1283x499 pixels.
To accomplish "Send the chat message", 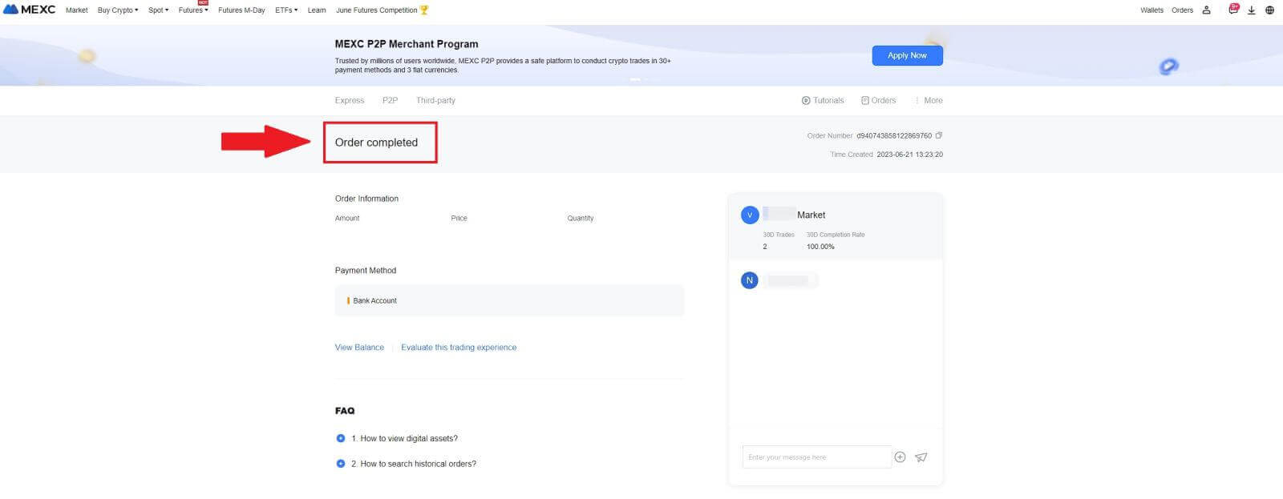I will (921, 457).
